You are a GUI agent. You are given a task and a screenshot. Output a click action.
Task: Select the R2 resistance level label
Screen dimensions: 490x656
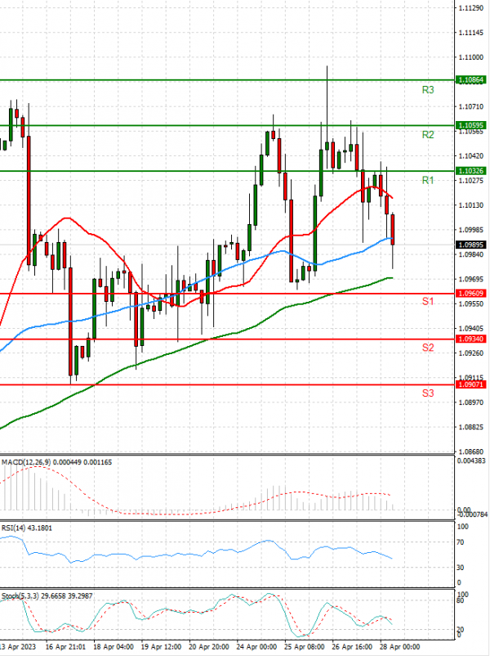[427, 135]
